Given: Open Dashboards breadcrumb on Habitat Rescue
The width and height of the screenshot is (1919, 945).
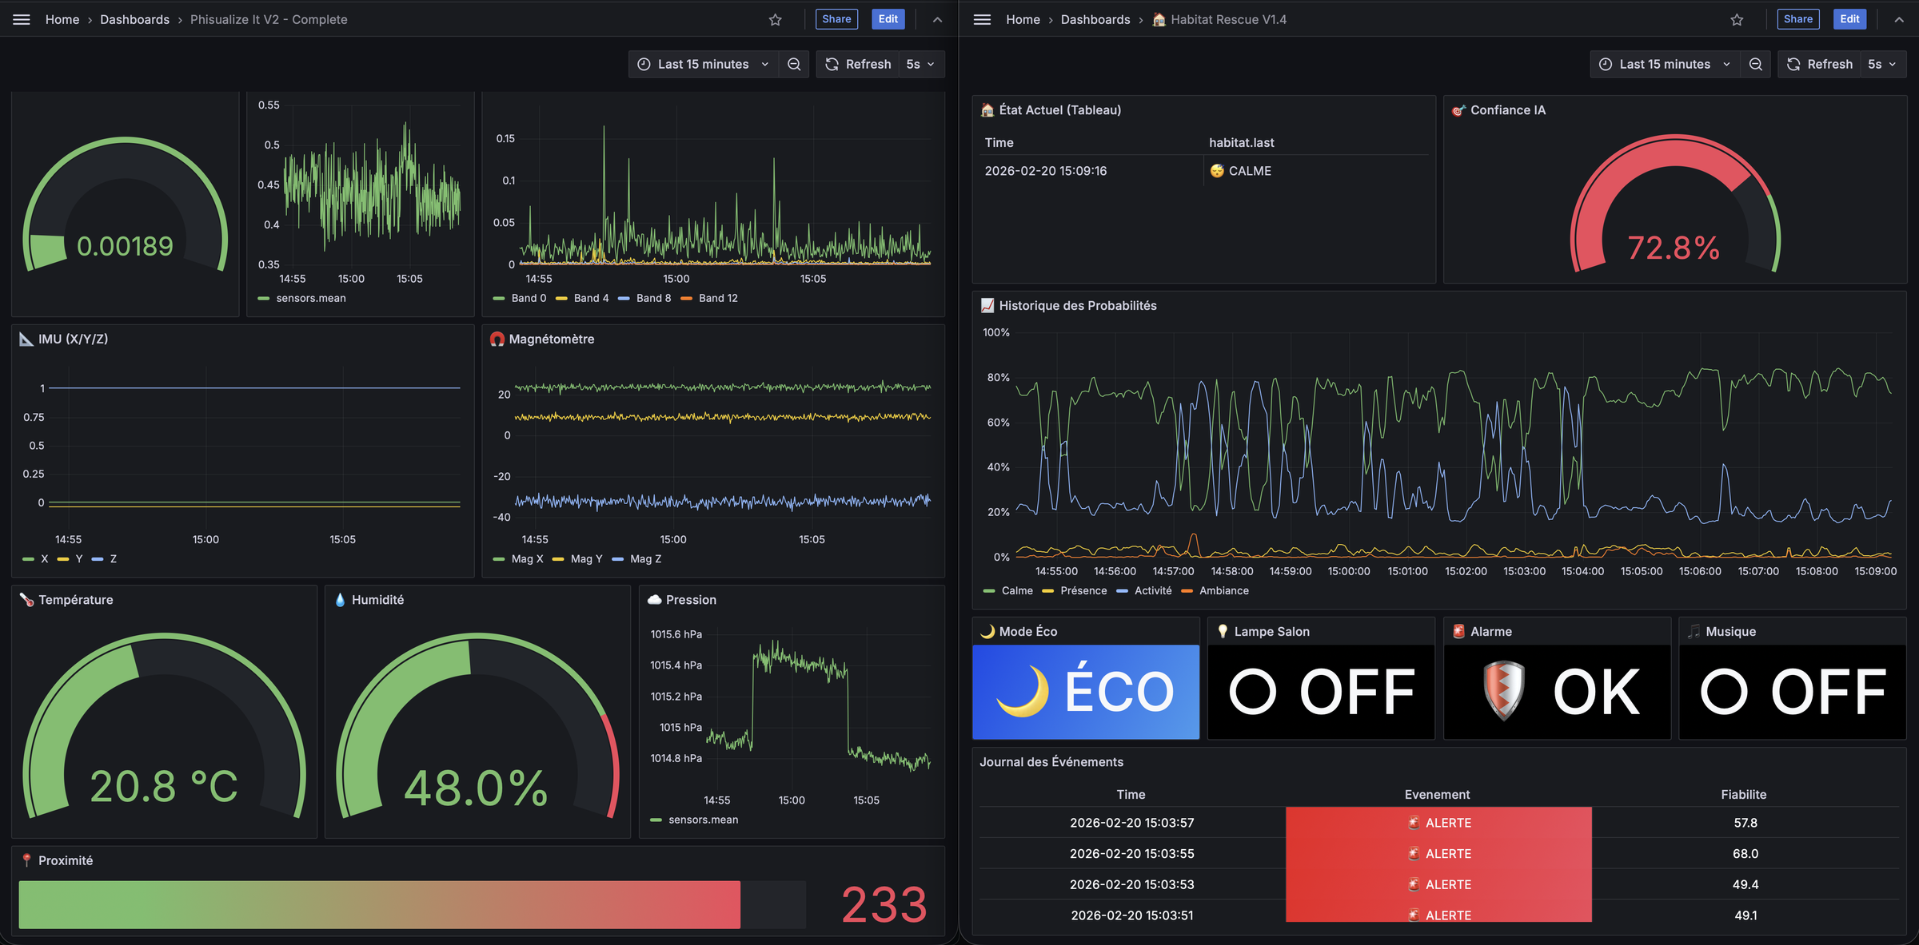Looking at the screenshot, I should tap(1095, 19).
